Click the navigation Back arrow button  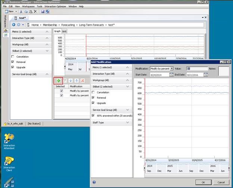tap(14, 25)
